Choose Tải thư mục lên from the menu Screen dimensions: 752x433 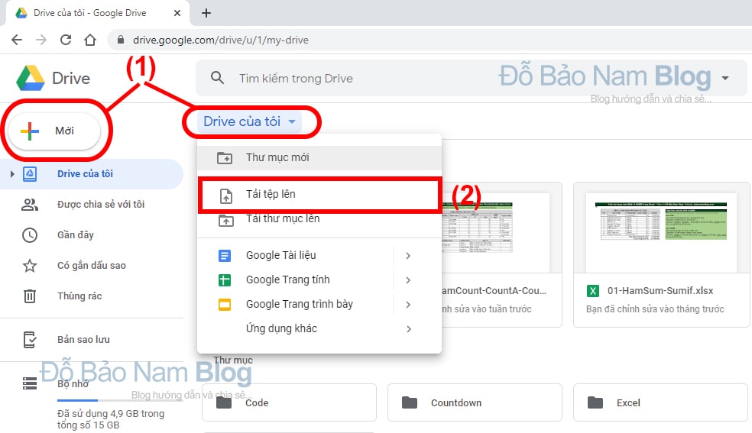coord(319,220)
